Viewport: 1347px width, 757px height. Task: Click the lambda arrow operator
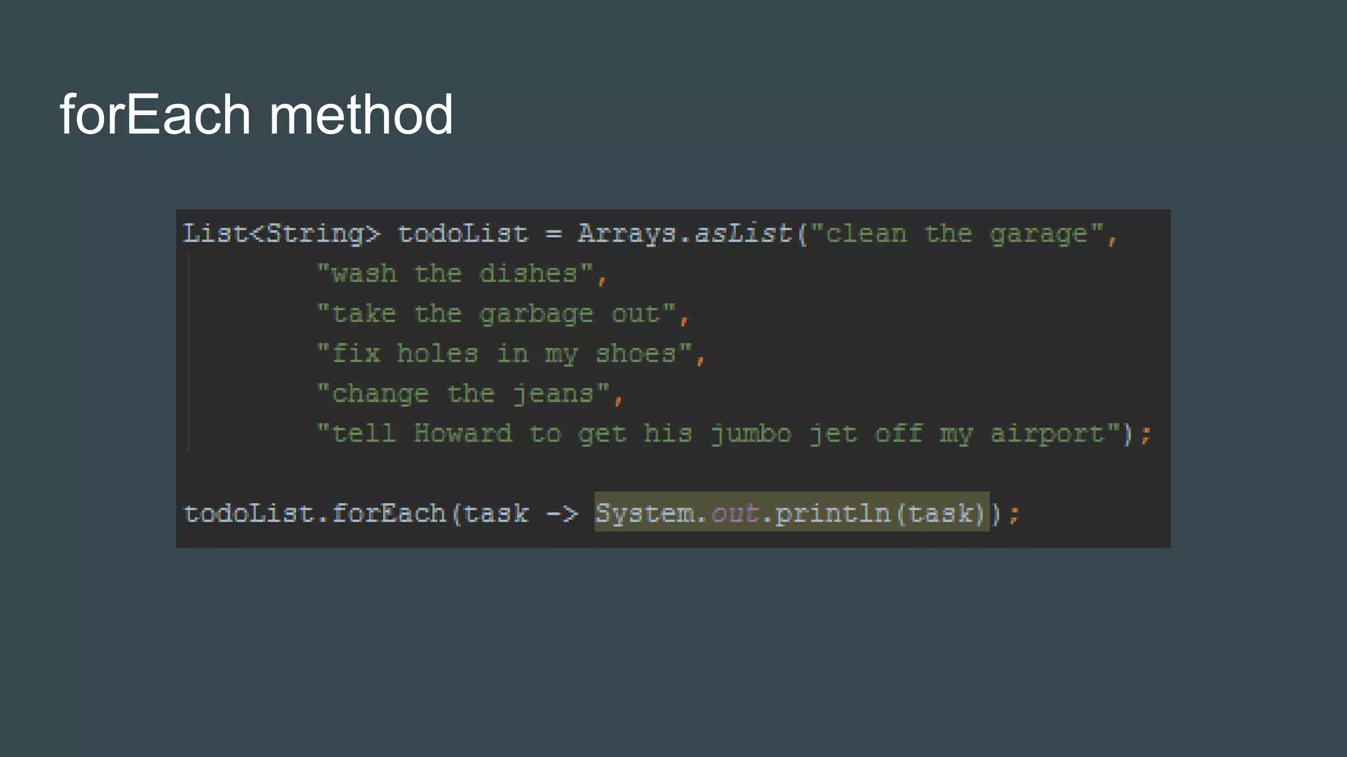[x=561, y=513]
